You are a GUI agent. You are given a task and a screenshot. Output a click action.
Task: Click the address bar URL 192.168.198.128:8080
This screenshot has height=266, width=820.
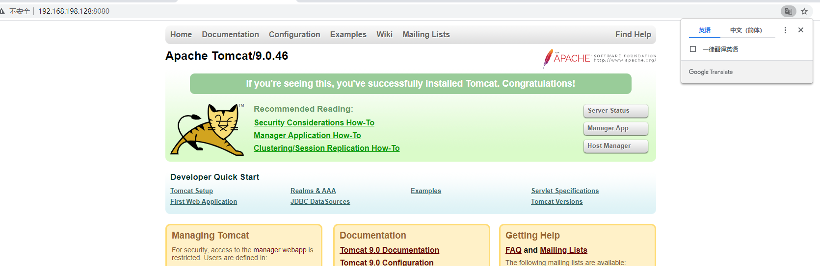click(74, 11)
